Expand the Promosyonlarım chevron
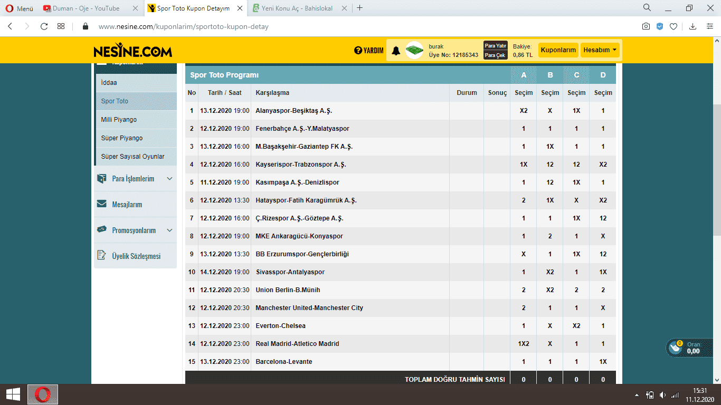 pyautogui.click(x=169, y=230)
